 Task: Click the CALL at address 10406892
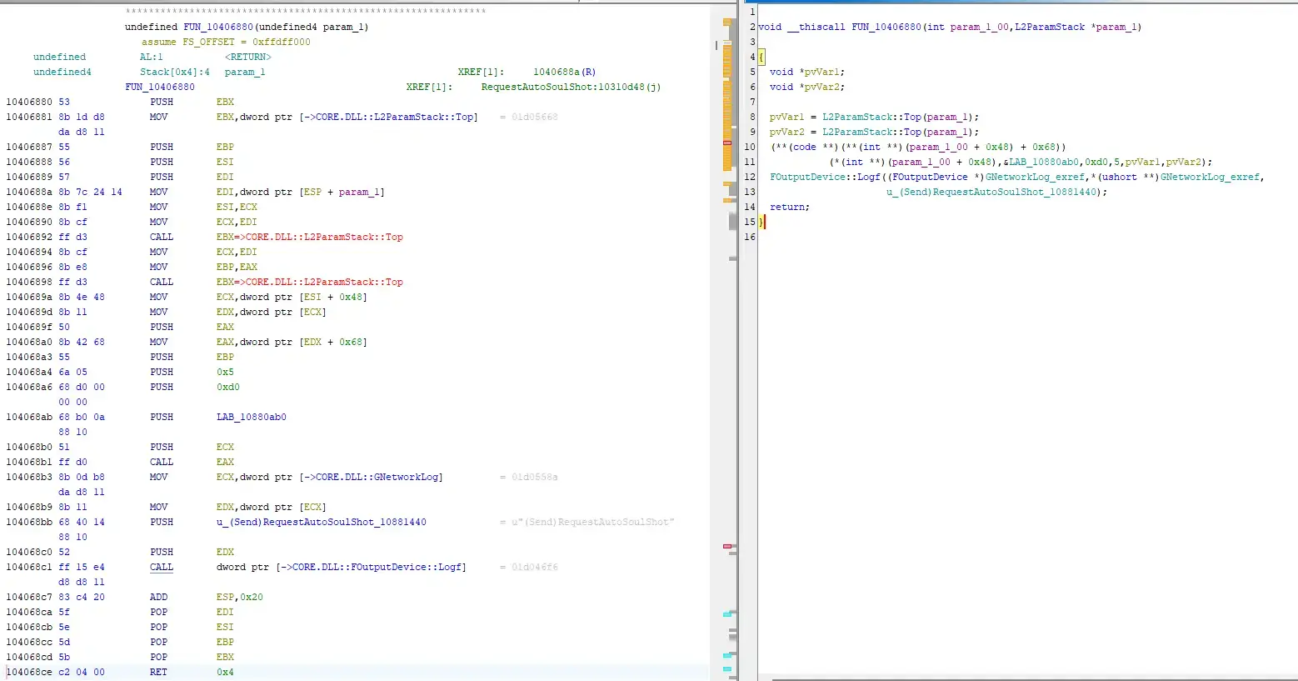coord(162,237)
